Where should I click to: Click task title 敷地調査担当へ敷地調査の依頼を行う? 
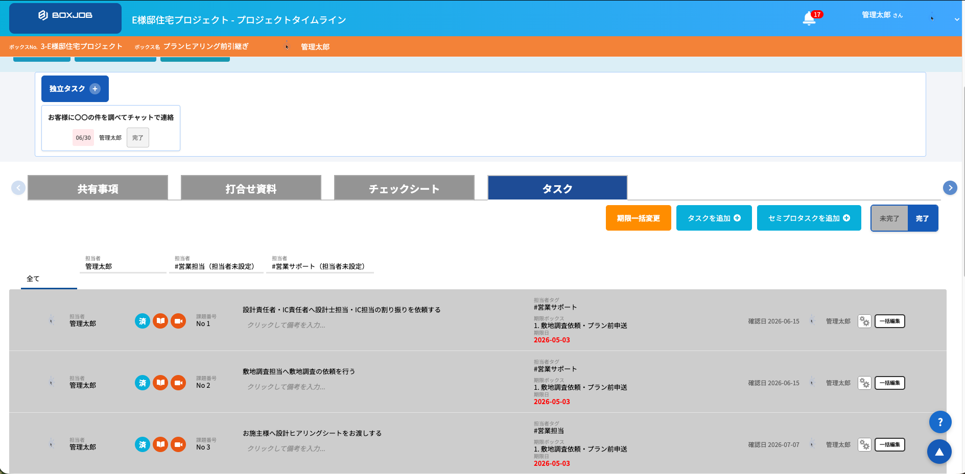299,371
